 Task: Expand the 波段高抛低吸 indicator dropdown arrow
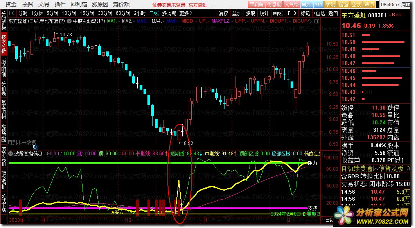click(x=11, y=154)
